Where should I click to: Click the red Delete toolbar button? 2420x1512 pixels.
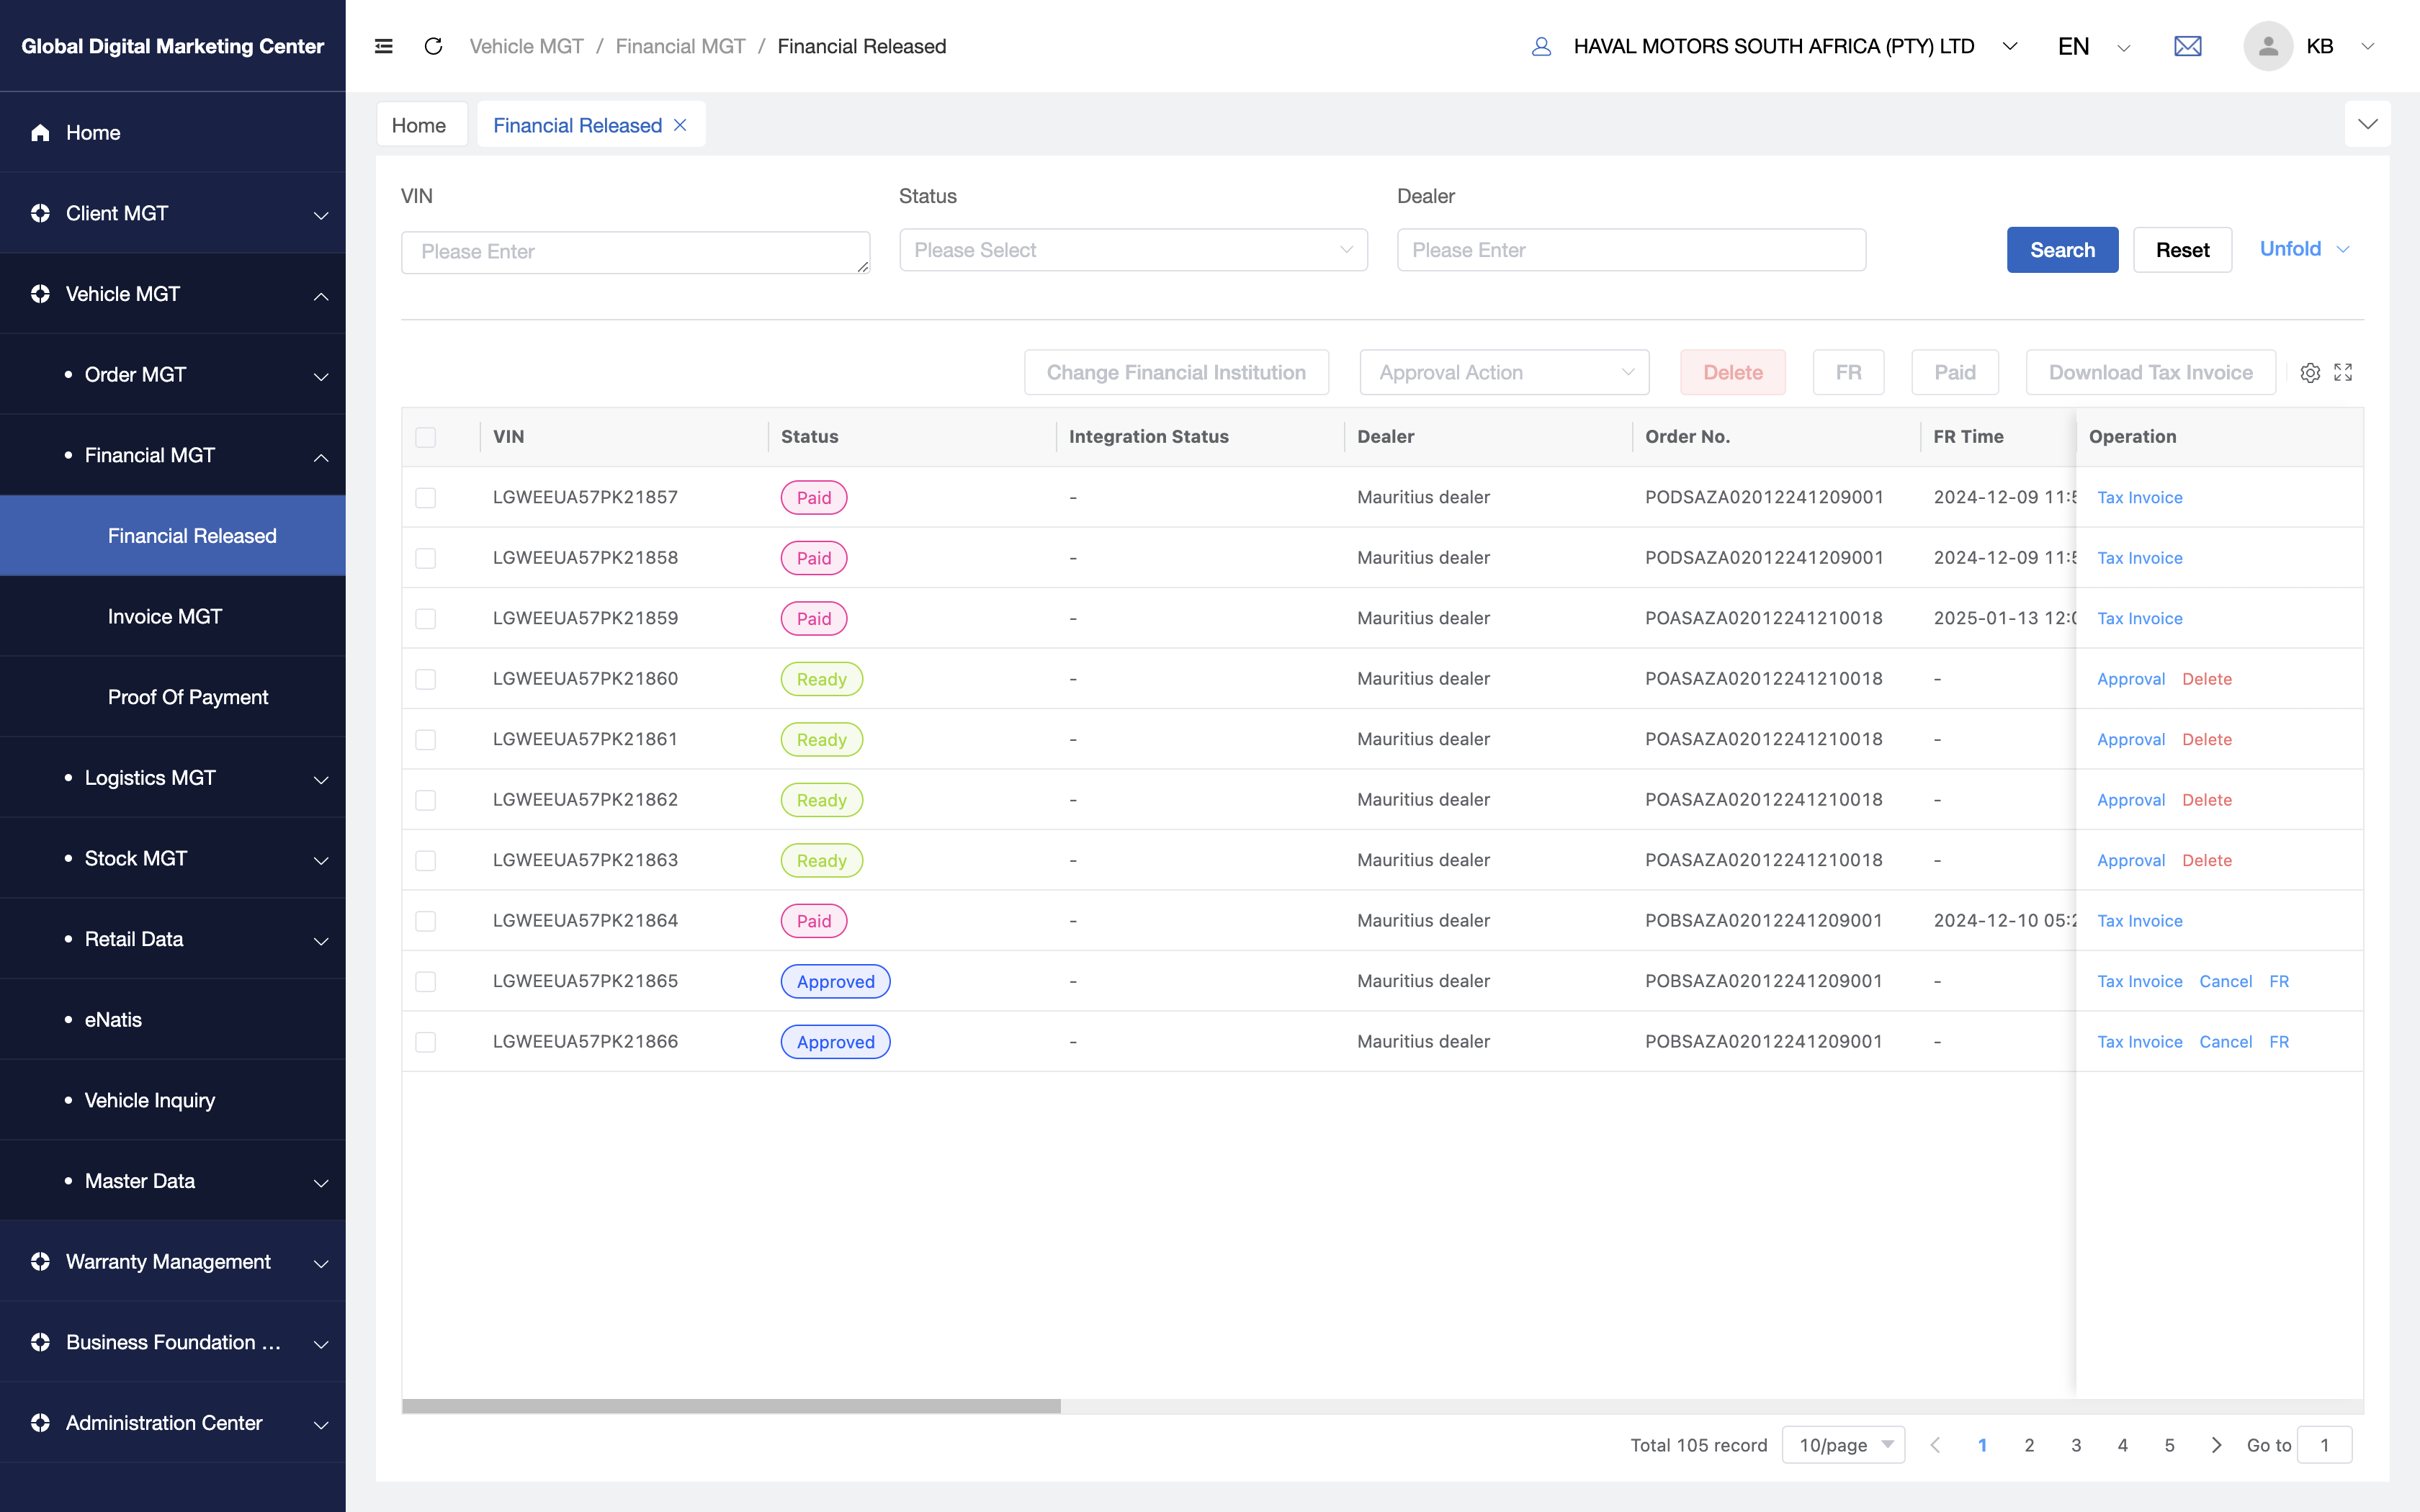click(1732, 372)
